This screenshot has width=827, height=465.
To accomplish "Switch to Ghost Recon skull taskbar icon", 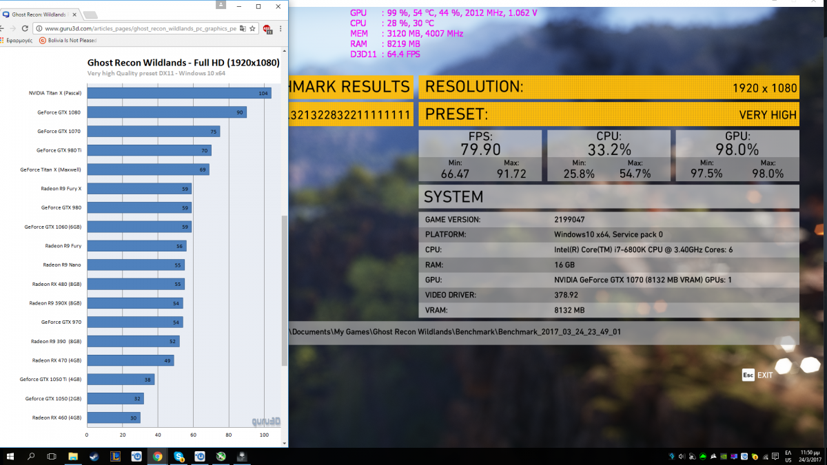I will coord(242,456).
